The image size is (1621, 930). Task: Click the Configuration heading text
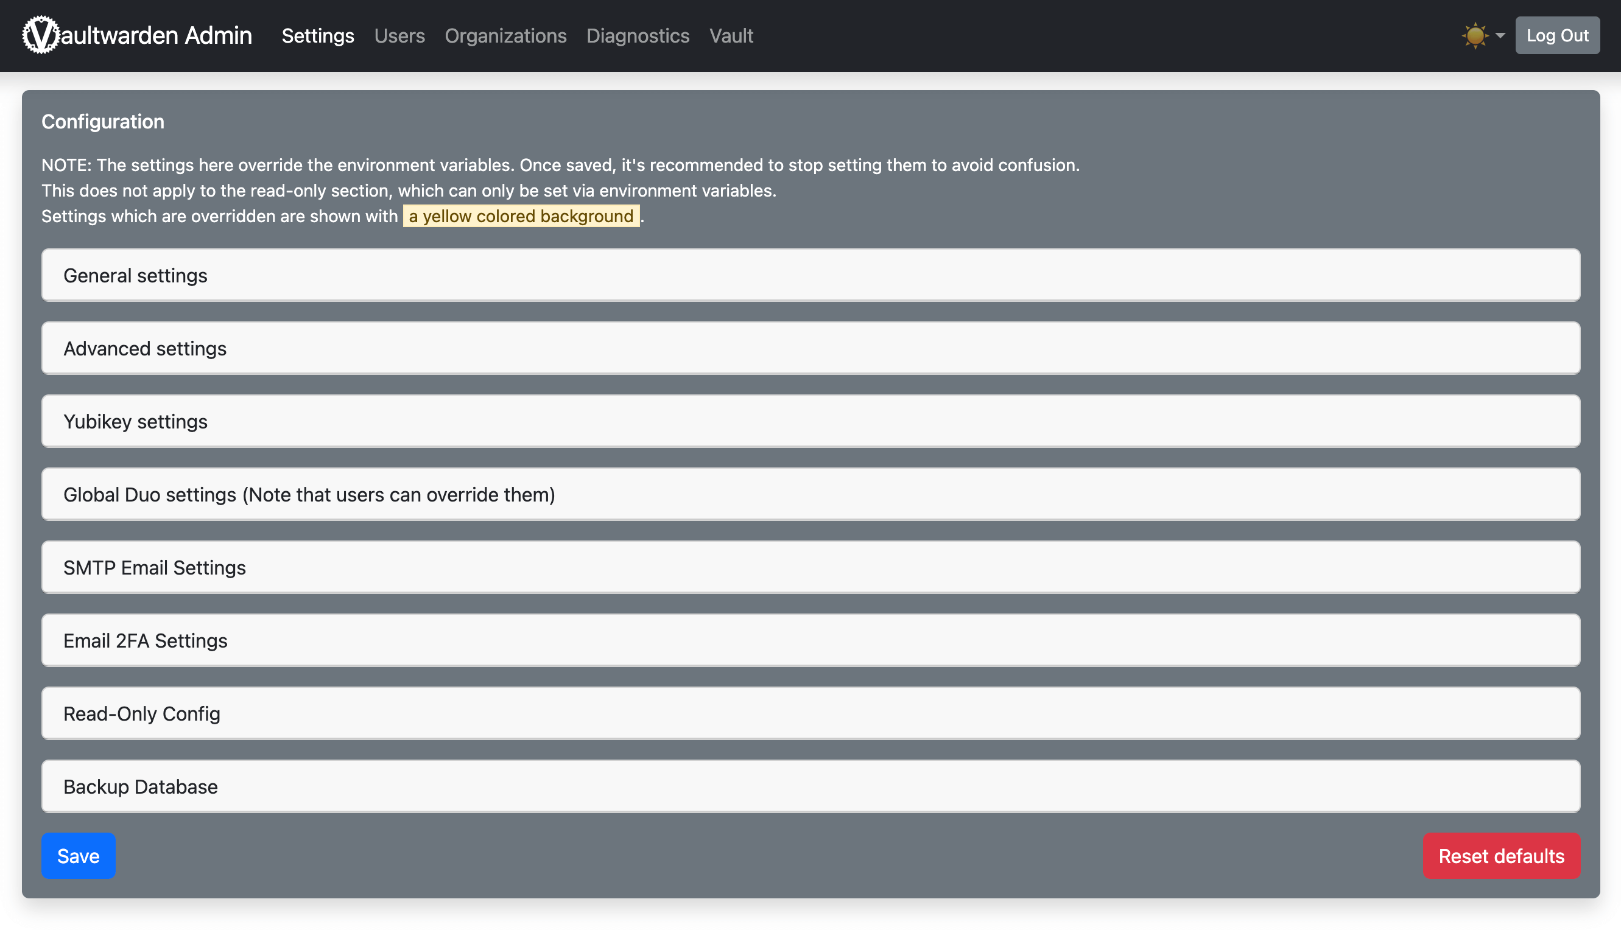tap(103, 121)
